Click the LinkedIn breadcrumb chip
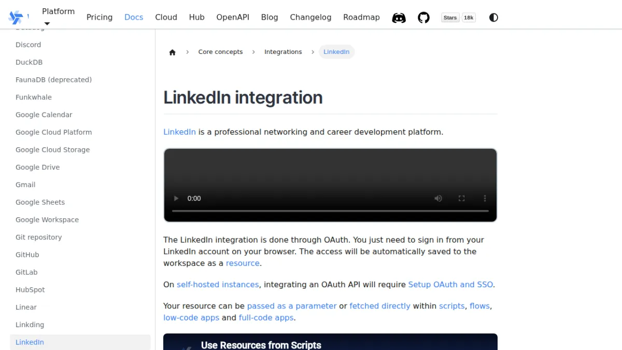The height and width of the screenshot is (350, 622). pos(336,52)
